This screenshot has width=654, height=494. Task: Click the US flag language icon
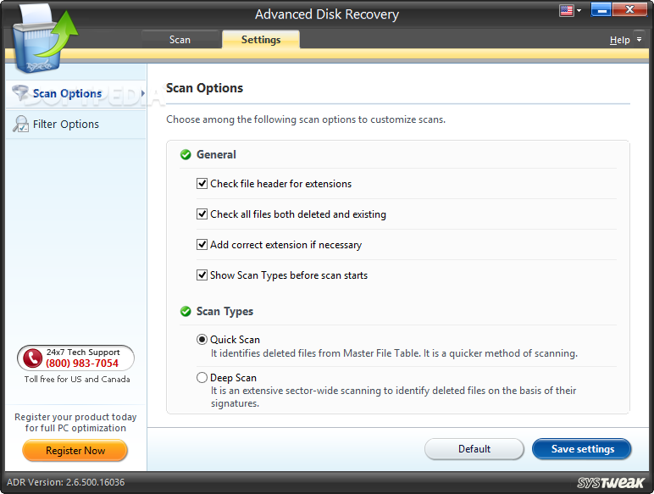click(x=567, y=10)
